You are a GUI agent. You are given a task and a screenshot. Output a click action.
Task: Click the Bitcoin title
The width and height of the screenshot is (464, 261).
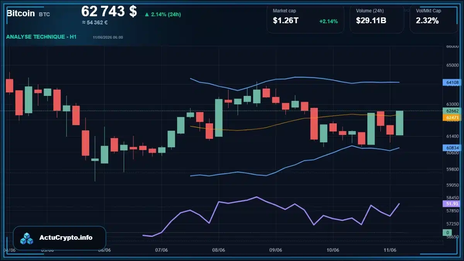click(x=21, y=13)
